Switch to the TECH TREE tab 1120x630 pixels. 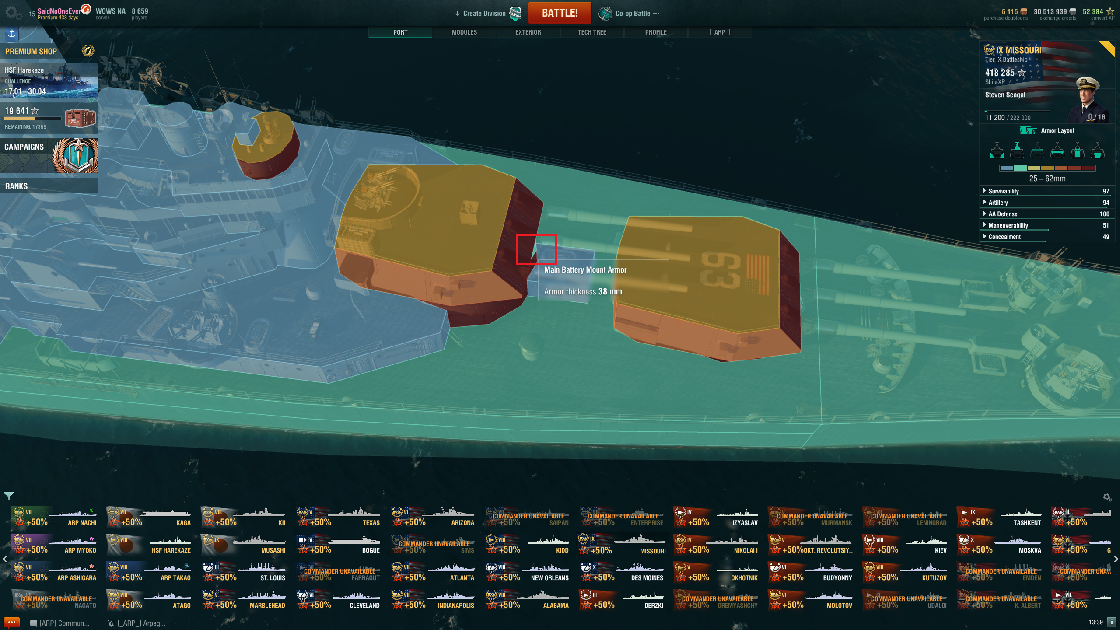(x=592, y=32)
